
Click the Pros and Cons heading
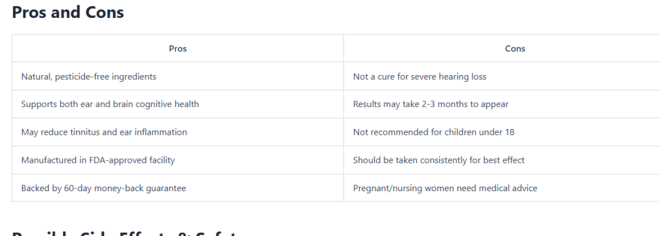[68, 12]
